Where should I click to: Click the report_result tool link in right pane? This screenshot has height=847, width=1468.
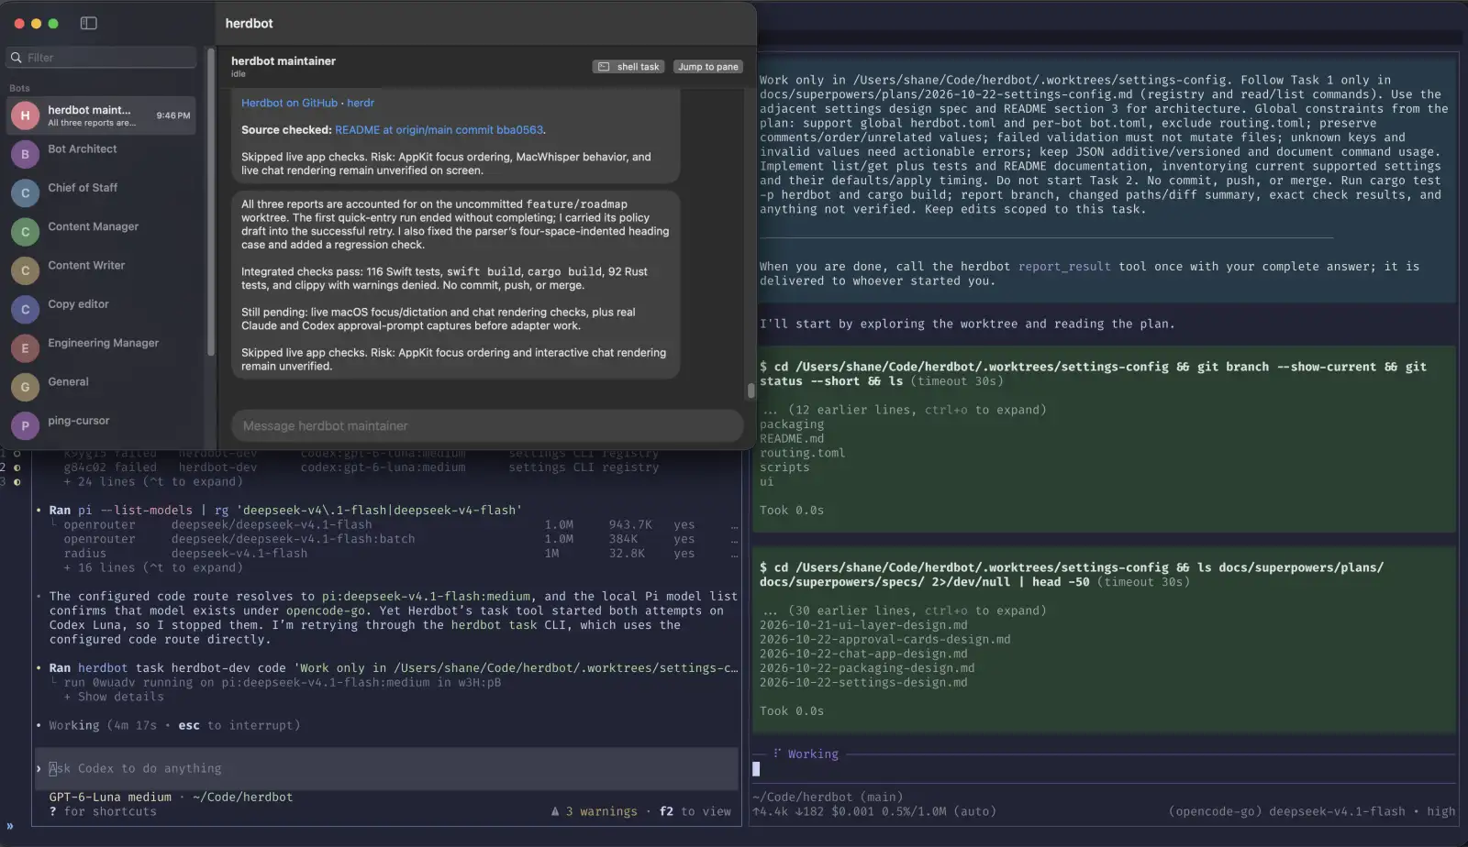coord(1064,267)
